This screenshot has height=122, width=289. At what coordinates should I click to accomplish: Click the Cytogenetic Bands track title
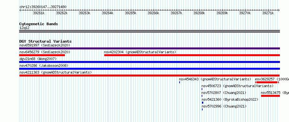click(39, 24)
